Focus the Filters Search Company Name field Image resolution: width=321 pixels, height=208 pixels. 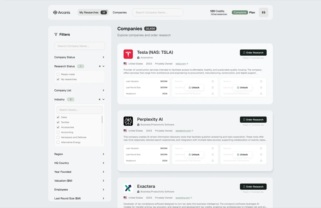tap(79, 46)
